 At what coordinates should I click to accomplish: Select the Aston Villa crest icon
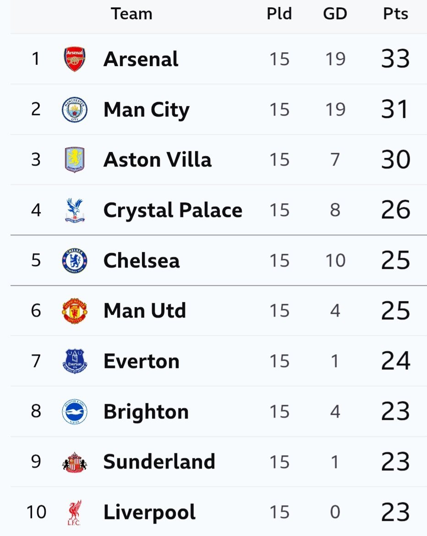(74, 160)
